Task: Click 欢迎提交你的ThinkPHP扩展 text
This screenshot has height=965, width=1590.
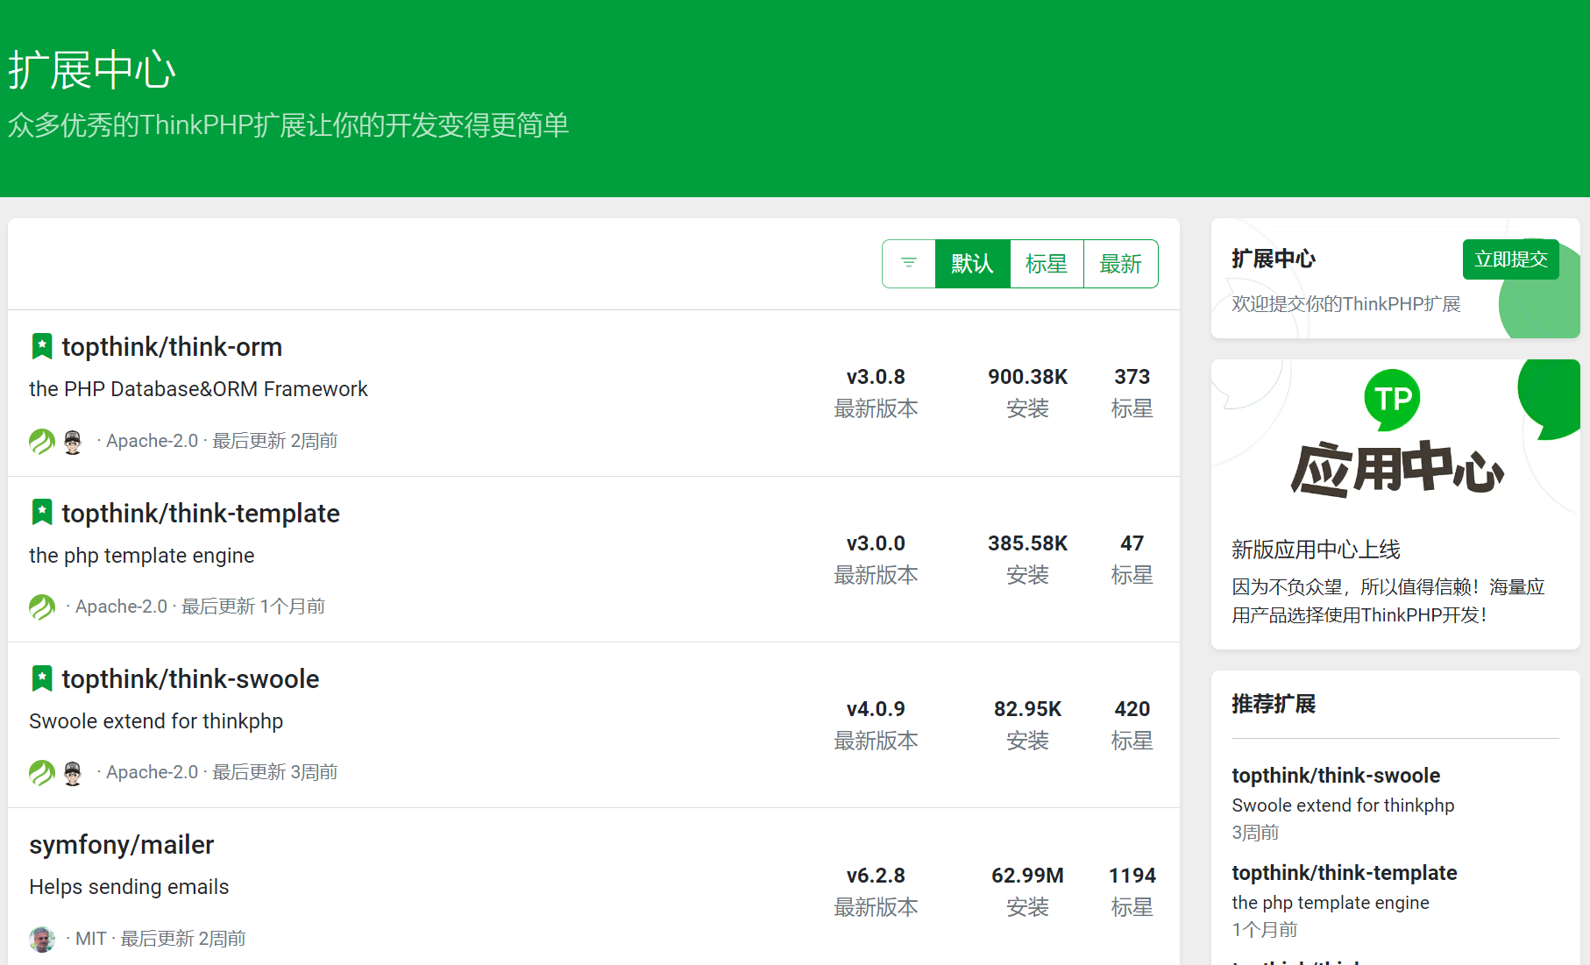Action: (x=1345, y=304)
